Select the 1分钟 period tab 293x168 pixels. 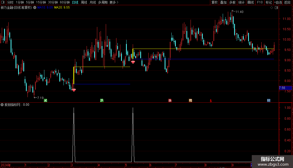tap(20, 2)
